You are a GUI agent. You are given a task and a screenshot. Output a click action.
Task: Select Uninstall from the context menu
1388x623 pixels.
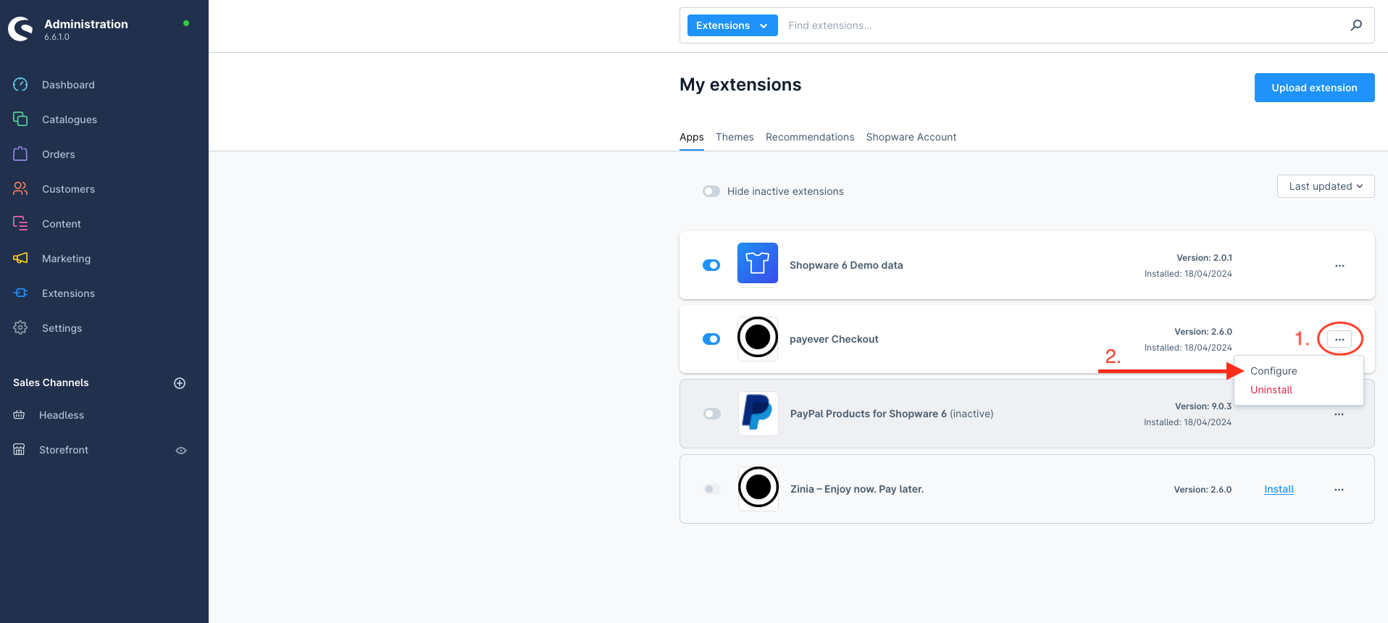pos(1271,390)
